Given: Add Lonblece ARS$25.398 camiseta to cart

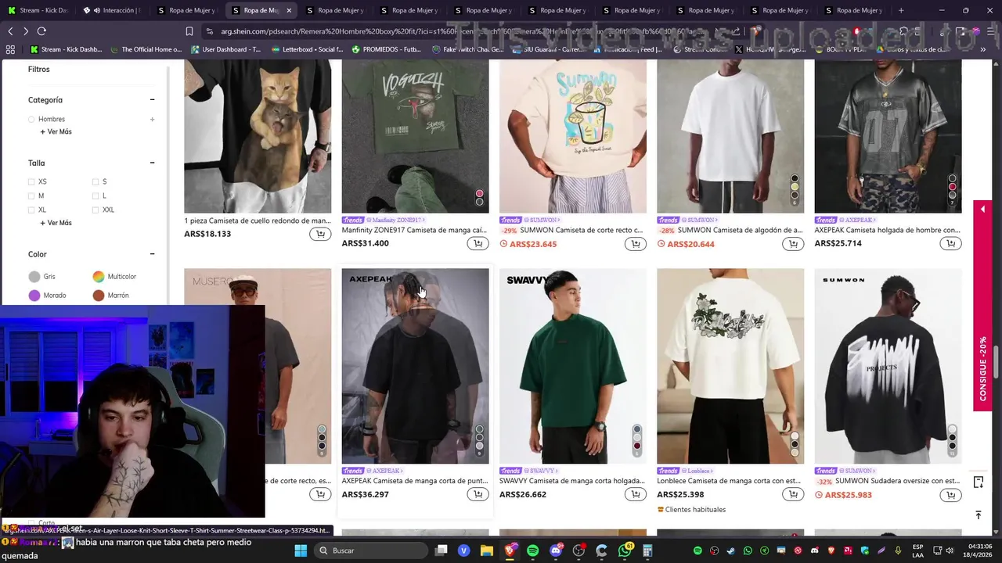Looking at the screenshot, I should (793, 494).
